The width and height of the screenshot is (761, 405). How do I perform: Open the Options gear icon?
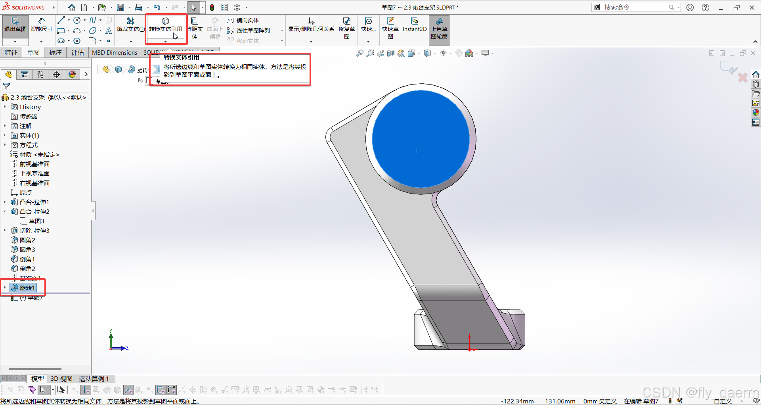point(237,7)
